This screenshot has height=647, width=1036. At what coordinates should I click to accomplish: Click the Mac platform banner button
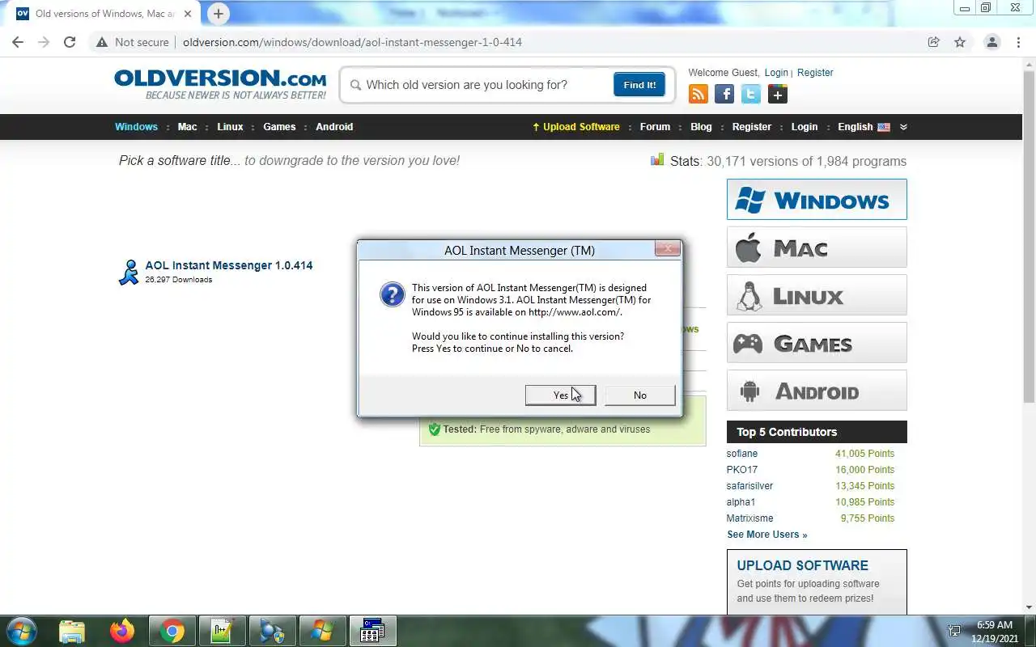click(817, 247)
